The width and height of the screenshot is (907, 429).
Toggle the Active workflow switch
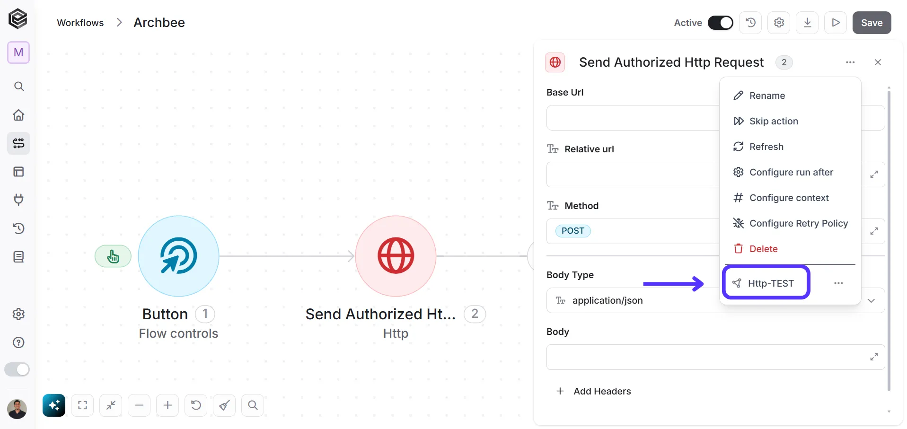pyautogui.click(x=720, y=23)
